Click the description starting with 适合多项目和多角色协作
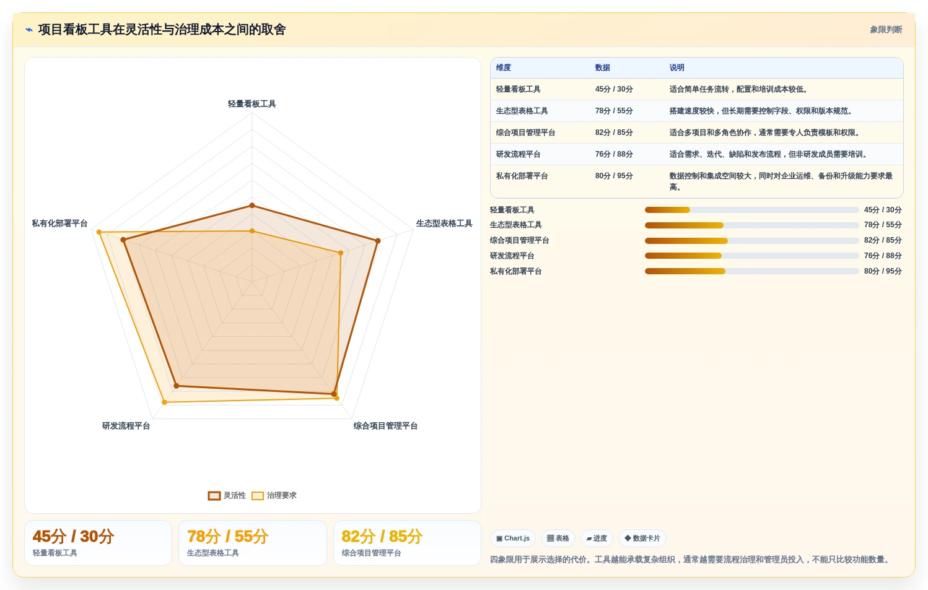Image resolution: width=928 pixels, height=590 pixels. 764,132
